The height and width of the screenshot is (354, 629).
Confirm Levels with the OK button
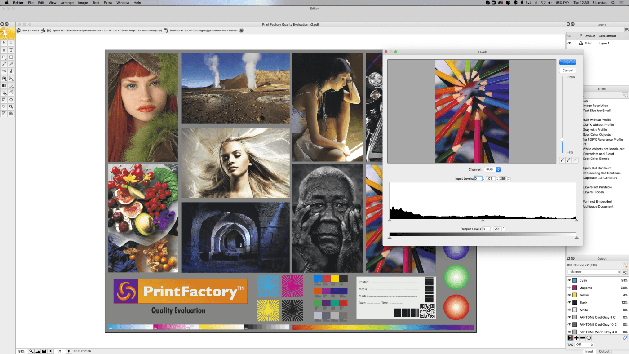click(x=567, y=62)
